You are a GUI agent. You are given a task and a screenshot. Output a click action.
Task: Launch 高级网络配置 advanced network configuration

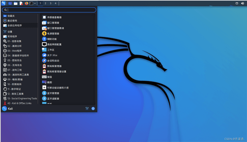coord(68,44)
